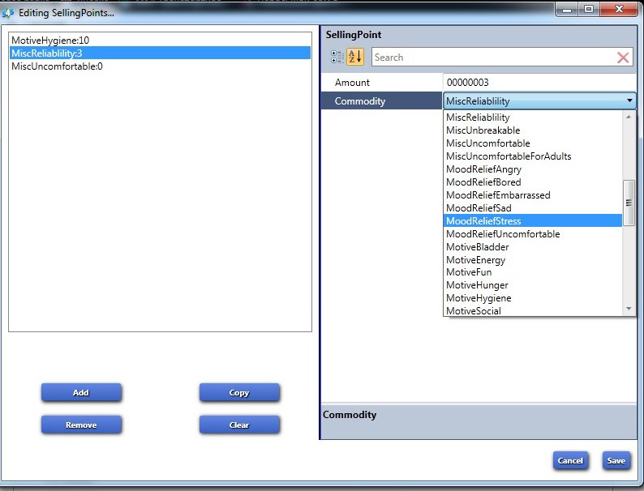The width and height of the screenshot is (644, 491).
Task: Select MoodReliefAngry option
Action: (x=483, y=169)
